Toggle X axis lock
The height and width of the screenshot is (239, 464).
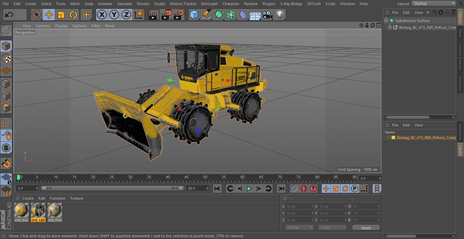[x=102, y=15]
